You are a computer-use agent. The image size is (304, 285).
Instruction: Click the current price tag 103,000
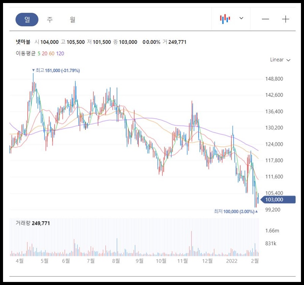click(x=278, y=199)
